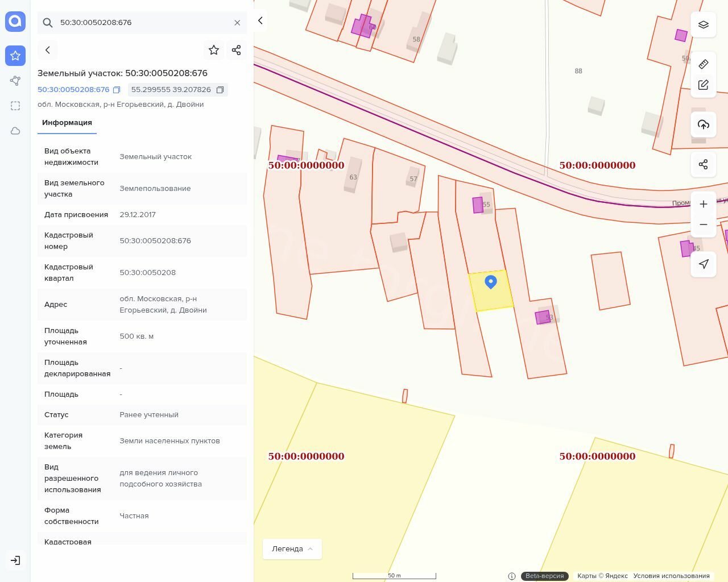The width and height of the screenshot is (728, 582).
Task: Open the map drawing edit tool
Action: point(704,85)
